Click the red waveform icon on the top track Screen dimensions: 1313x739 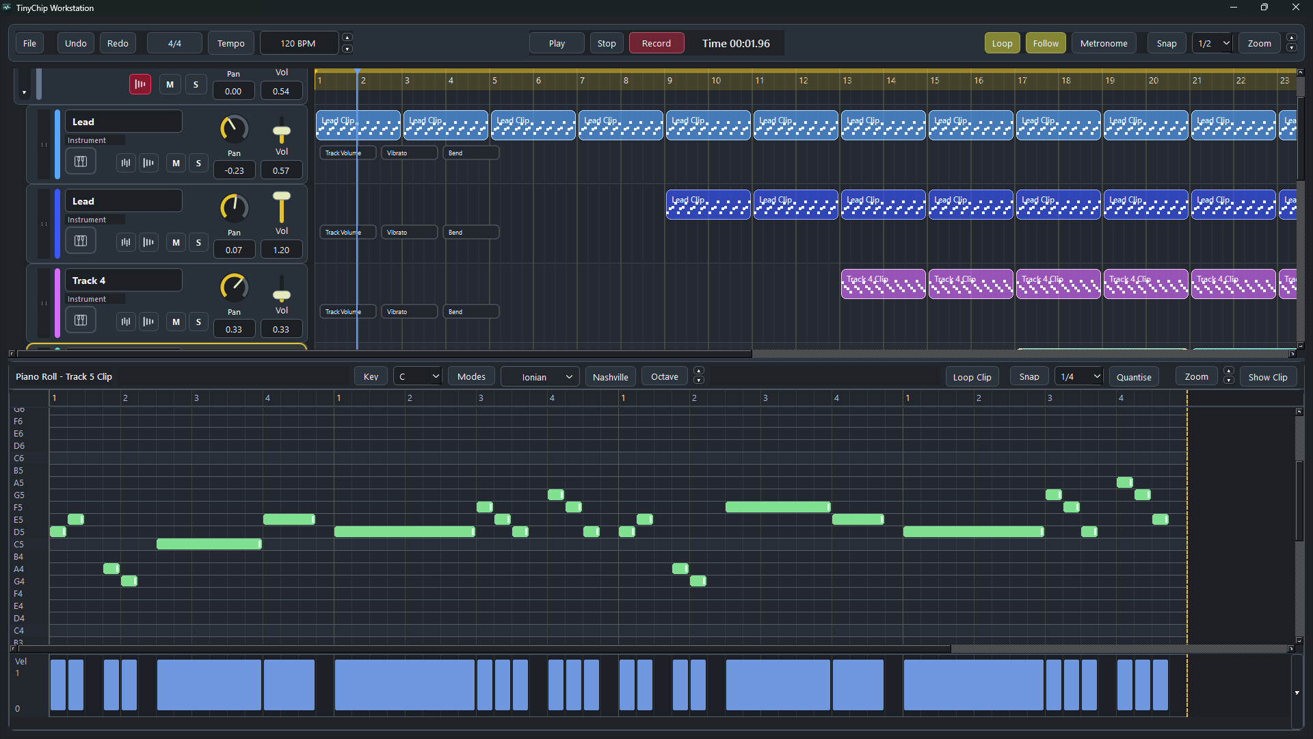click(x=140, y=84)
